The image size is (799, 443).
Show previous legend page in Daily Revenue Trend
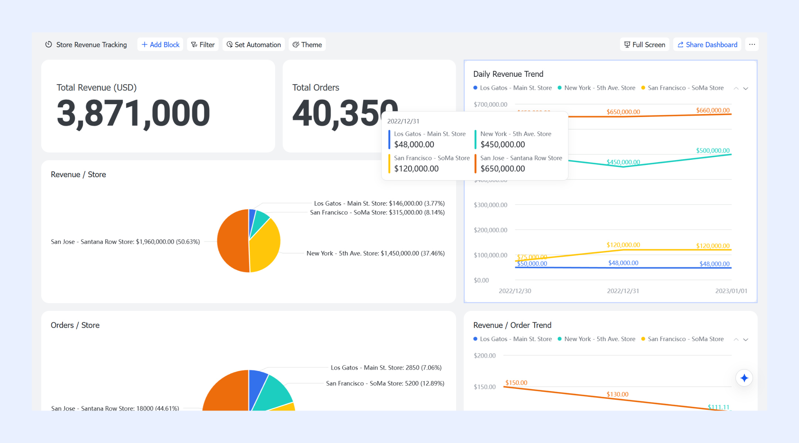pos(736,88)
